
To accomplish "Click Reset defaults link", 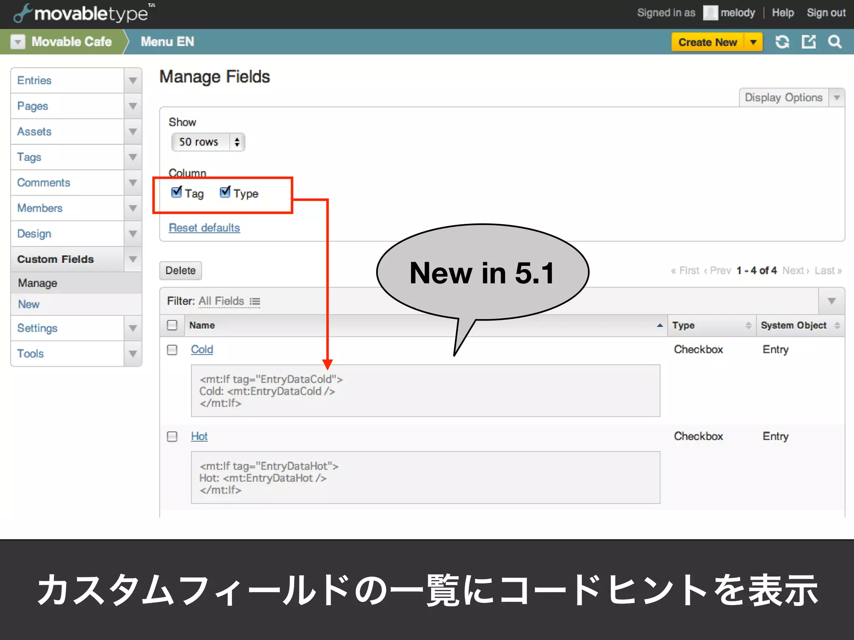I will pyautogui.click(x=204, y=228).
